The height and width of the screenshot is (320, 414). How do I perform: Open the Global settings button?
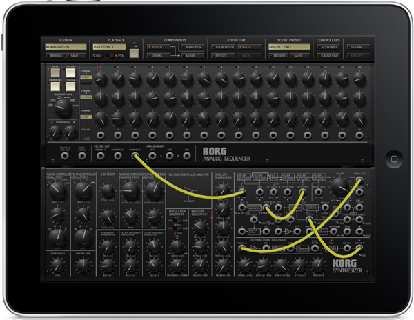(x=358, y=47)
